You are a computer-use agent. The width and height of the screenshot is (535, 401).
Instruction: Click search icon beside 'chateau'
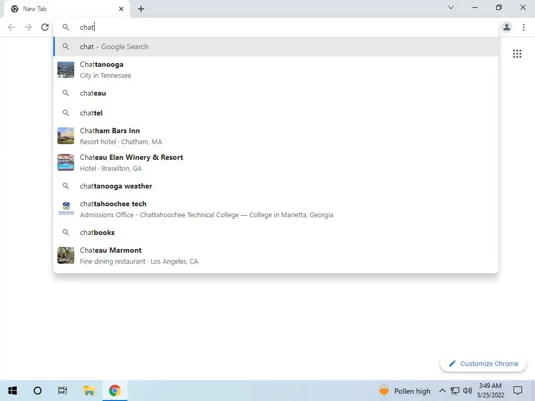tap(66, 93)
